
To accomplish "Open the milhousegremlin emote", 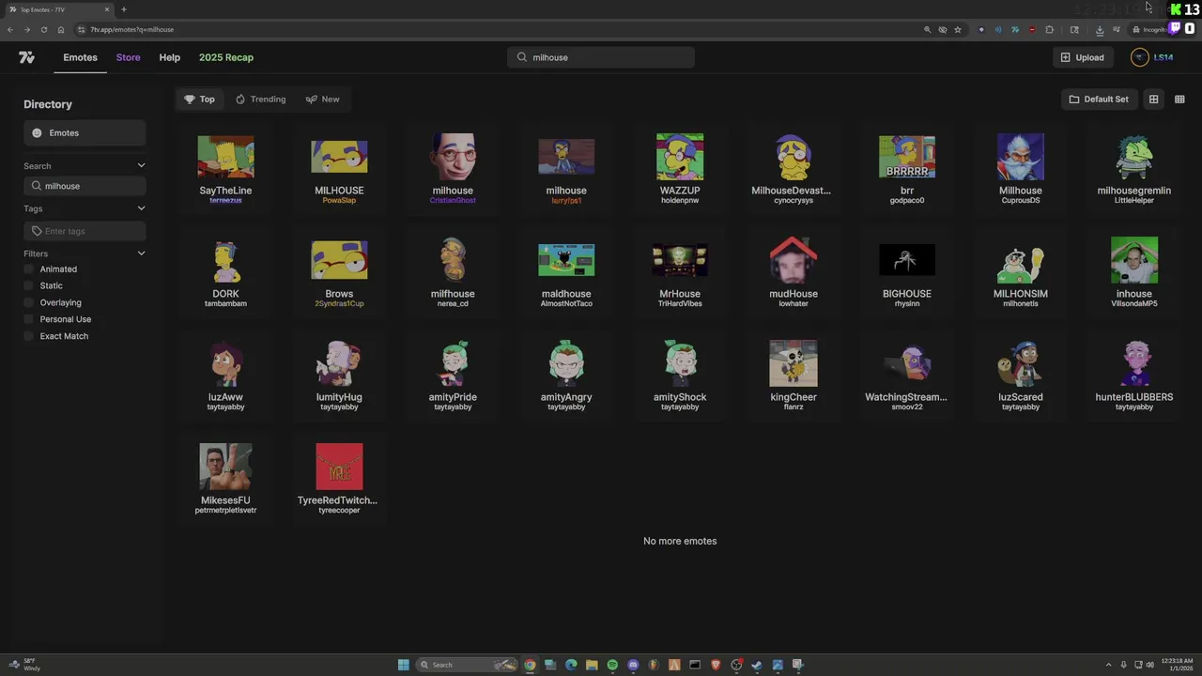I will point(1133,169).
